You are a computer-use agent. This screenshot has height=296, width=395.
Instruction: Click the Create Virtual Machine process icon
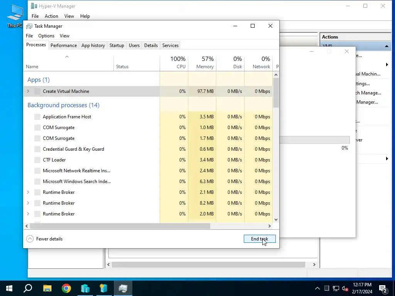pyautogui.click(x=37, y=91)
